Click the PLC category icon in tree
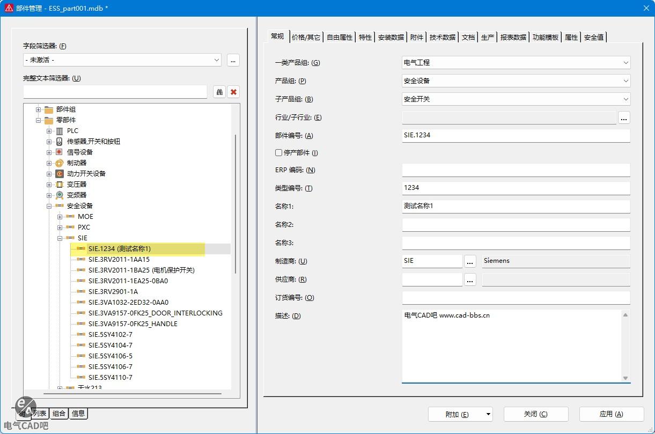The width and height of the screenshot is (655, 434). click(x=60, y=131)
